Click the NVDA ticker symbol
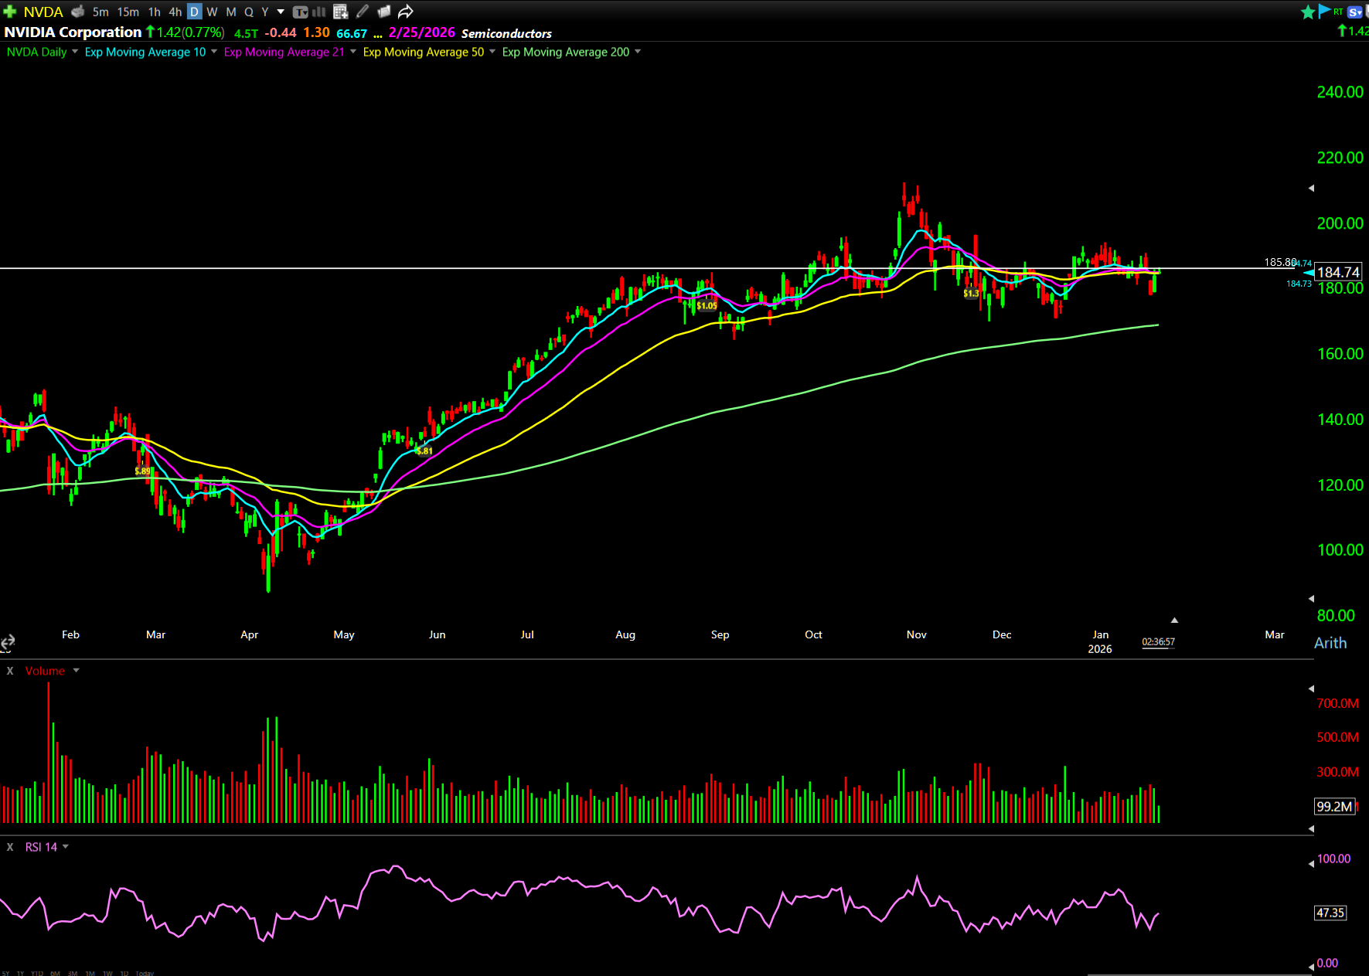 point(43,12)
